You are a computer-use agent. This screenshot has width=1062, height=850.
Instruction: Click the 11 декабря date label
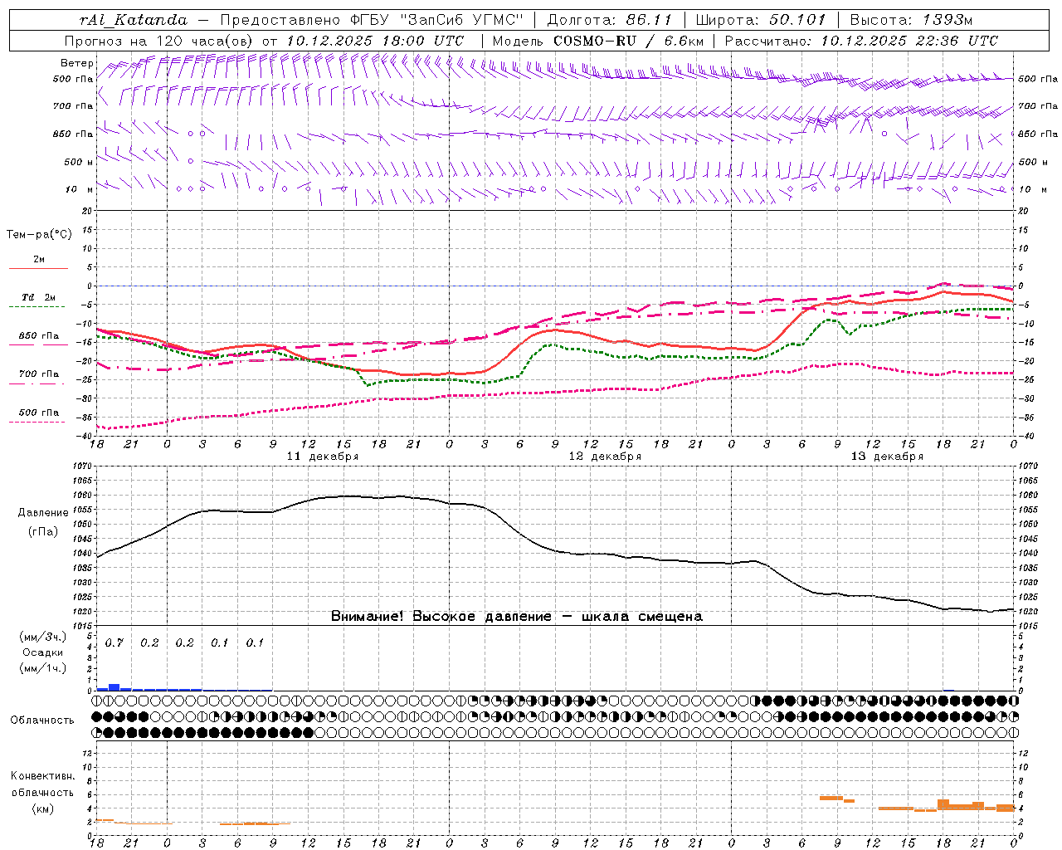(323, 457)
